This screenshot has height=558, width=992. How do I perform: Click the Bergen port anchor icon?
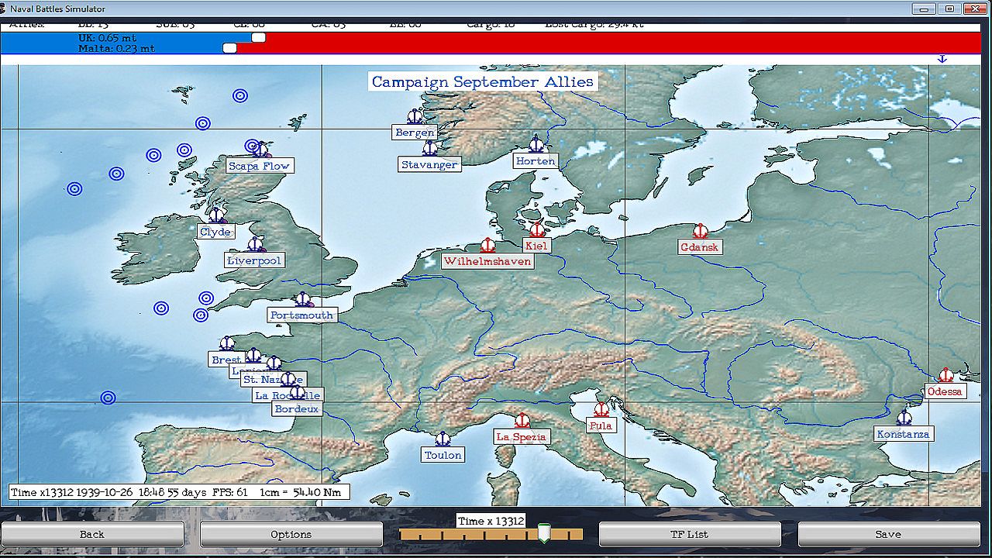click(x=415, y=116)
